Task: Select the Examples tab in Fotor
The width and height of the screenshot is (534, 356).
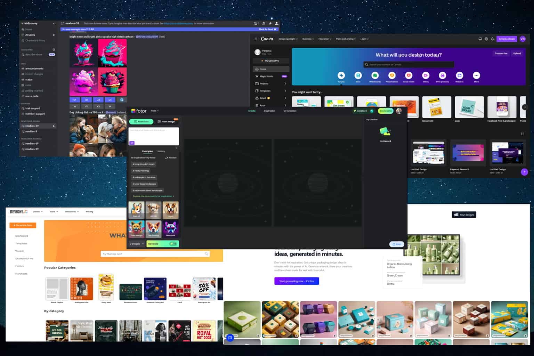Action: coord(147,151)
